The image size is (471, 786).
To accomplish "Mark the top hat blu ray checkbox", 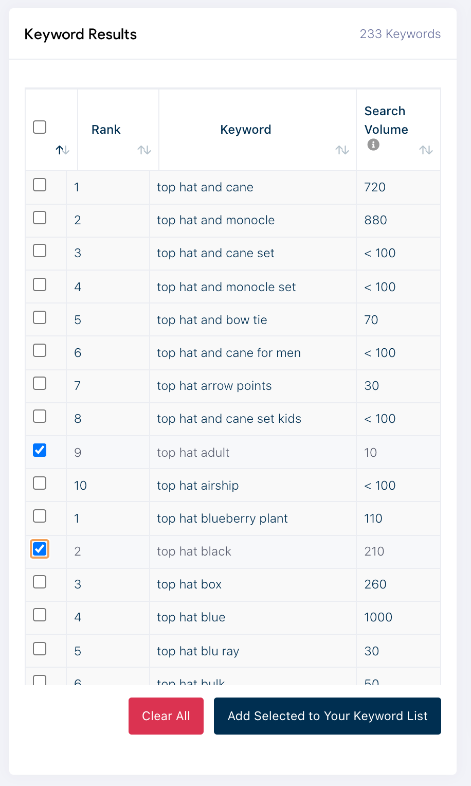I will tap(40, 649).
